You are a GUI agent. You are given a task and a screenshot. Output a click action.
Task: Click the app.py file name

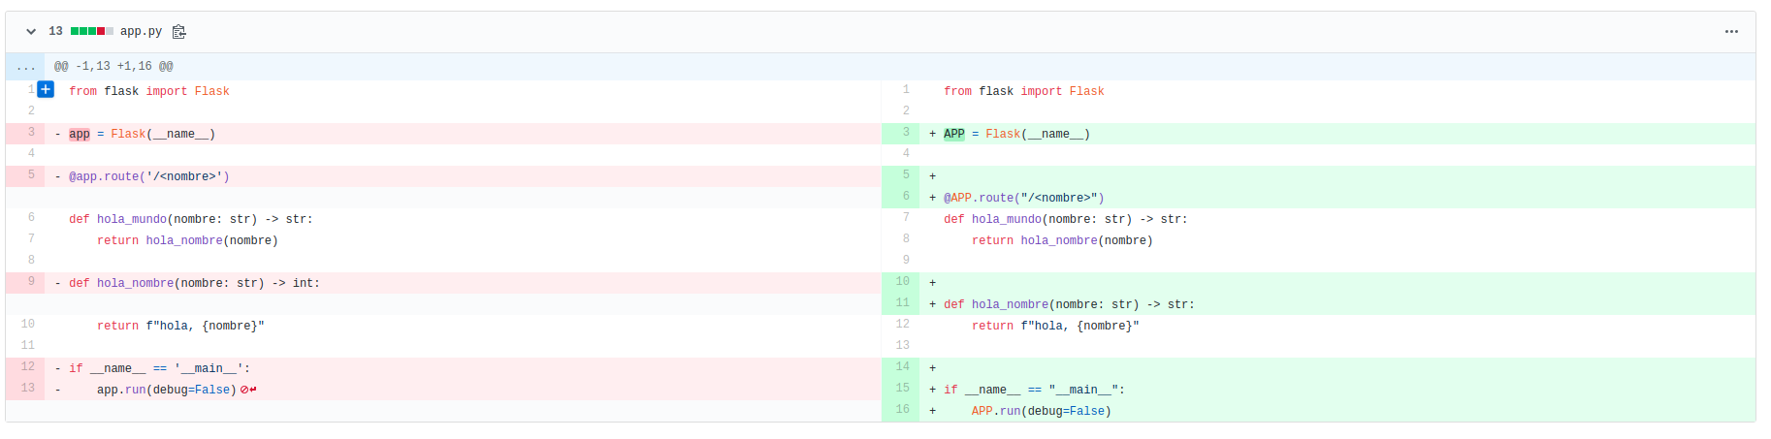(x=141, y=32)
